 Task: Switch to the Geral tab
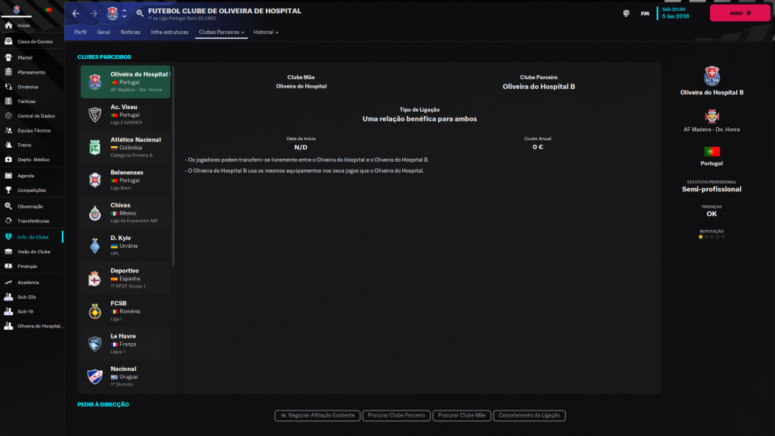coord(103,32)
